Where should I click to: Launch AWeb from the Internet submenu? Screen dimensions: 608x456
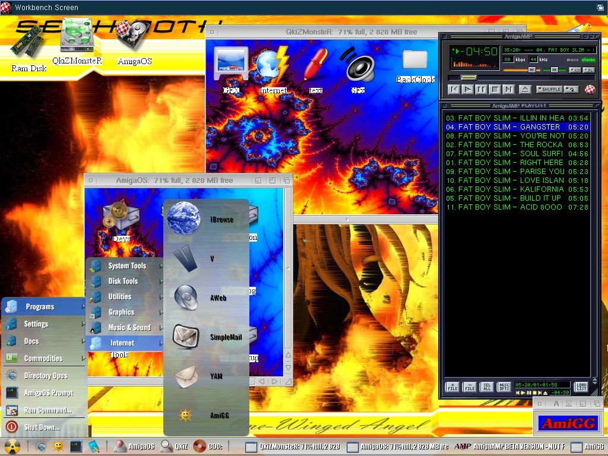click(206, 298)
